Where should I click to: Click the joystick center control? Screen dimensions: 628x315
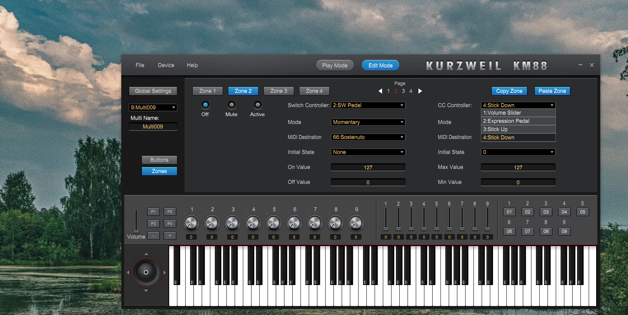pyautogui.click(x=146, y=272)
